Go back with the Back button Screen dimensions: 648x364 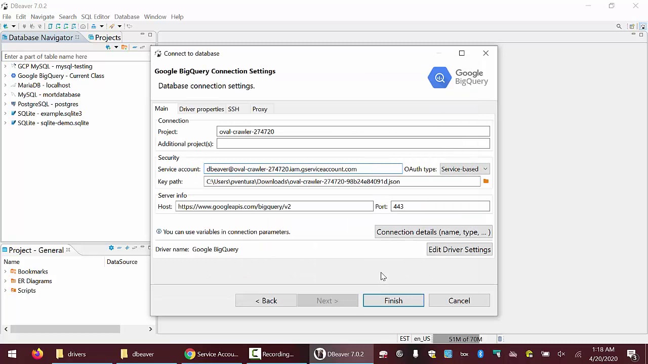[266, 301]
